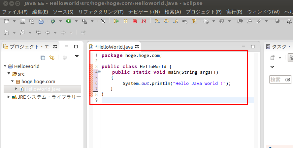The height and width of the screenshot is (148, 293).
Task: Click the green Resume debug icon
Action: click(116, 21)
